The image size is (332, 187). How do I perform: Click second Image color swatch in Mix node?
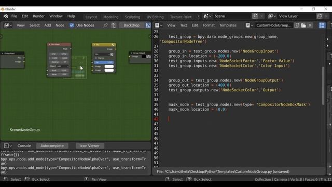pos(109,70)
